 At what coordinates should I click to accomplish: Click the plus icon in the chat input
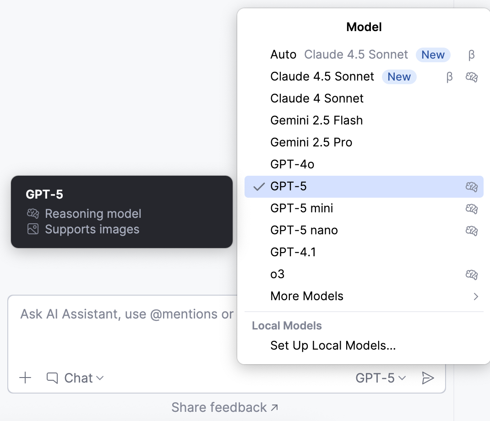25,378
